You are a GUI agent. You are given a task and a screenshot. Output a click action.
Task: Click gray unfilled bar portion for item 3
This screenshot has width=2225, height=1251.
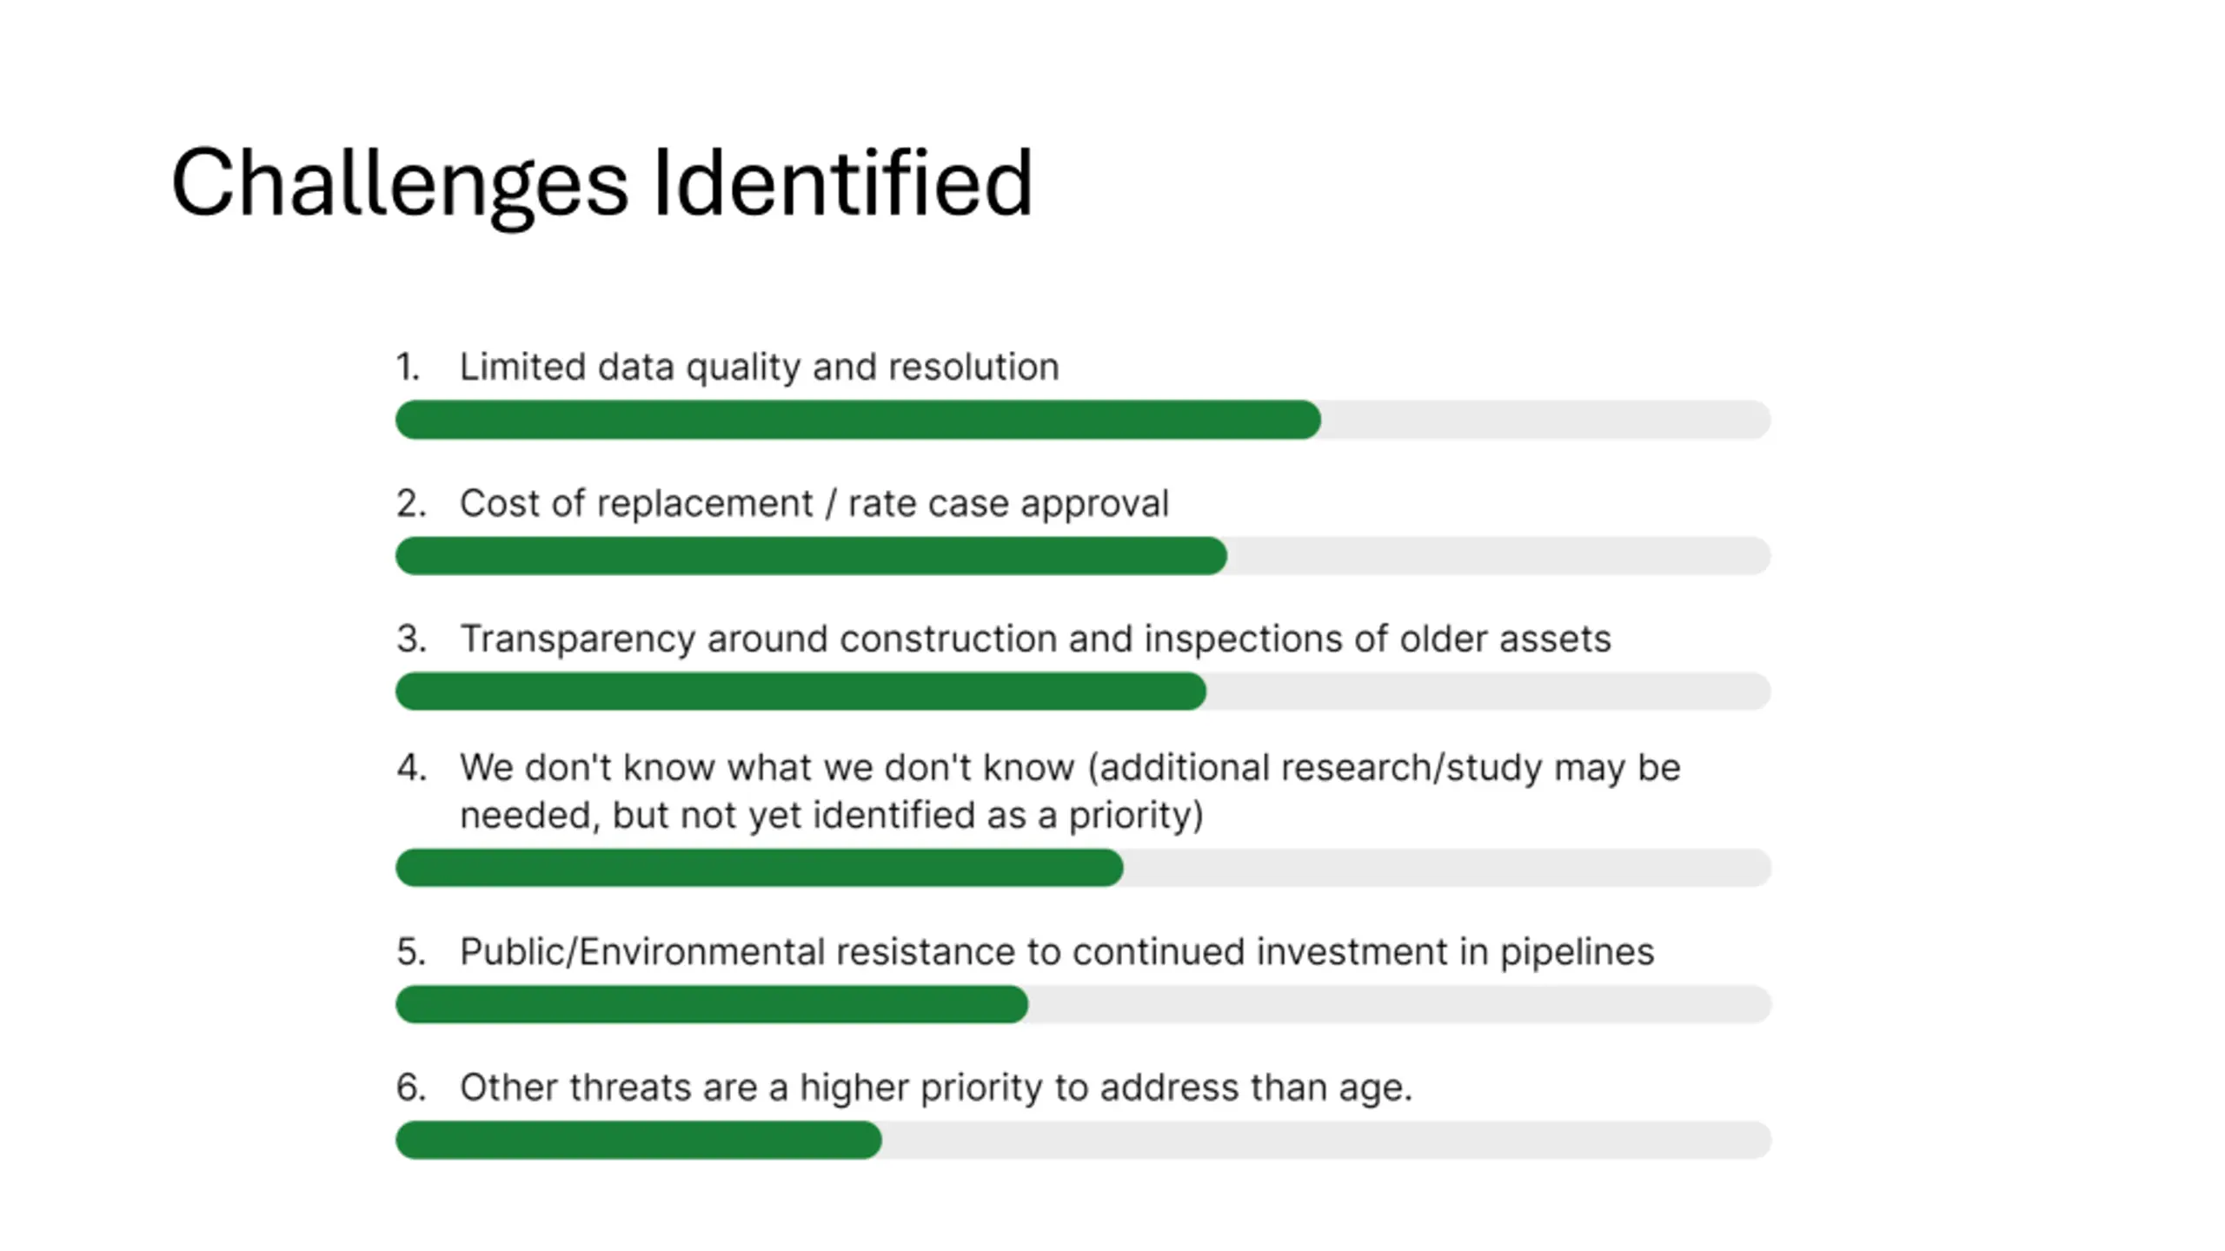1488,692
